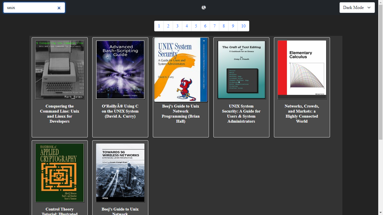Click title 'Networks, Crowds, and Markets'
The height and width of the screenshot is (215, 383).
pyautogui.click(x=302, y=114)
